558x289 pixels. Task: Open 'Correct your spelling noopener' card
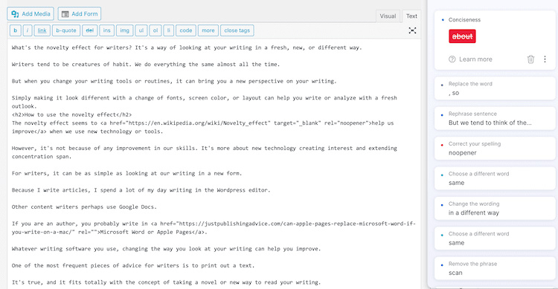pyautogui.click(x=495, y=149)
